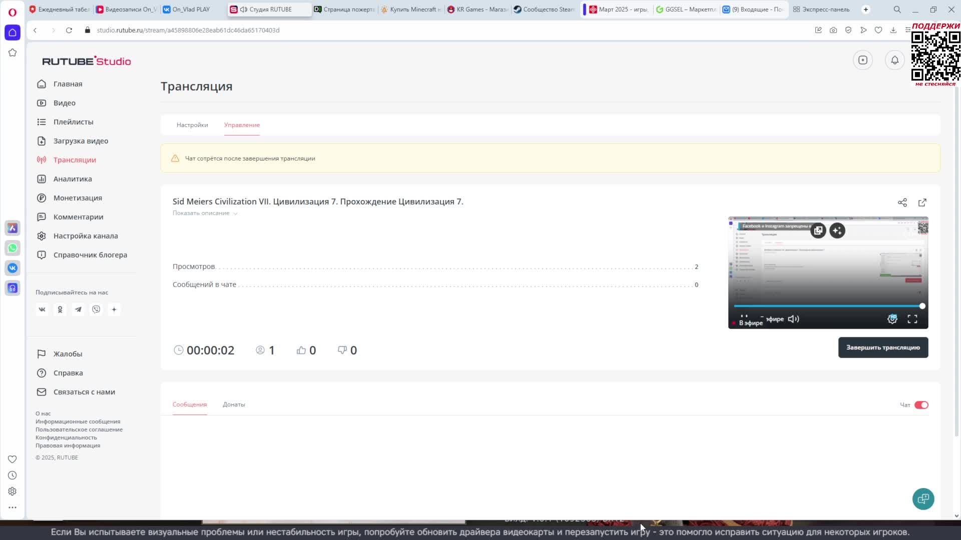Go back with browser back arrow
The height and width of the screenshot is (540, 961).
pos(35,30)
